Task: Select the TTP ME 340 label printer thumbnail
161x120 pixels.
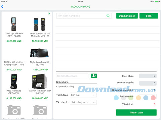Action: [x=40, y=81]
